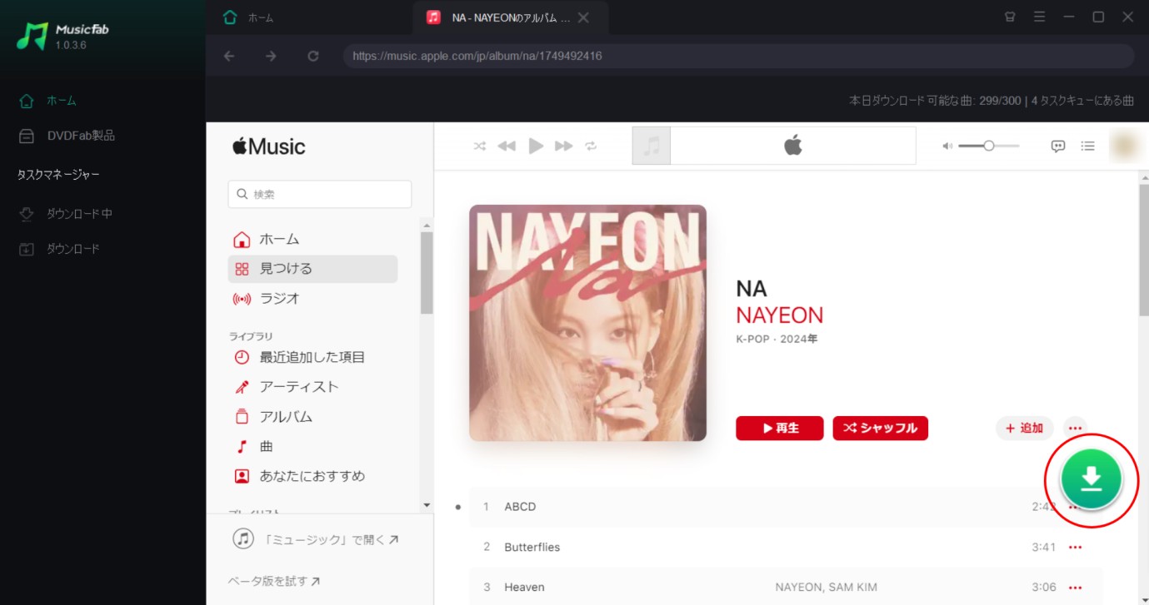
Task: Reload the page with the refresh icon
Action: click(x=313, y=56)
